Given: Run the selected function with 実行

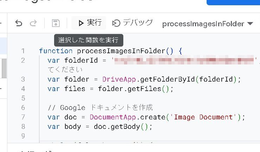Looking at the screenshot, I should coord(90,23).
